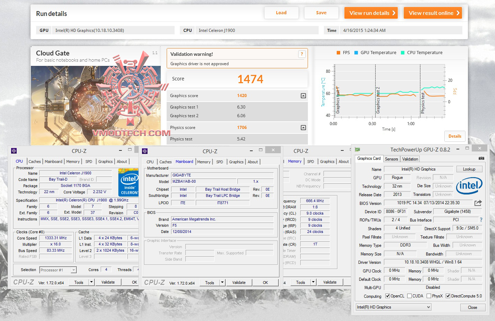
Task: Click View result online button
Action: 433,13
